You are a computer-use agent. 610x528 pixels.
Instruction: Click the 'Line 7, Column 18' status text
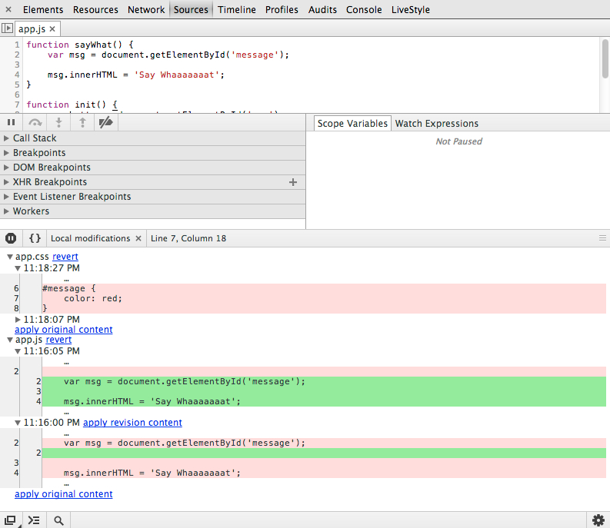click(188, 238)
